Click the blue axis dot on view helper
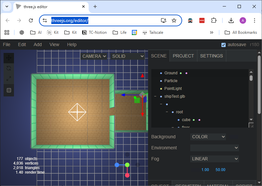Image resolution: width=262 pixels, height=186 pixels. tap(117, 165)
